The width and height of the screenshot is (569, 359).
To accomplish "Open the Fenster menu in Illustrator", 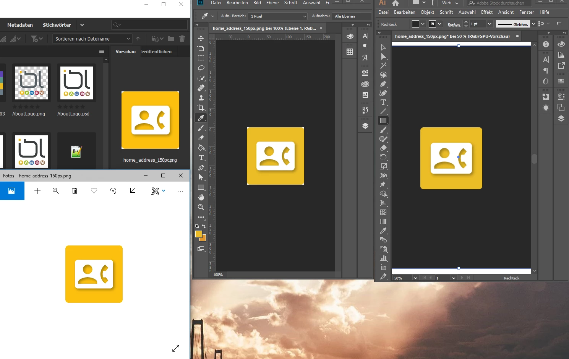I will pos(527,12).
